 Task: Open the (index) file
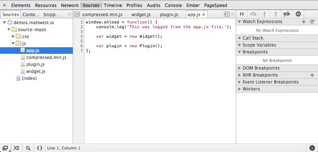(29, 78)
